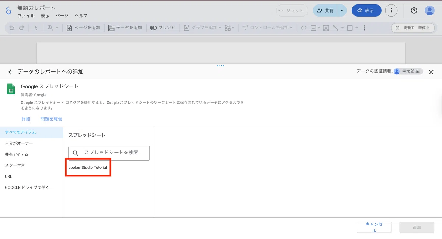This screenshot has height=239, width=442.
Task: Click the credentials chip 幸太郎 柴
Action: 408,71
